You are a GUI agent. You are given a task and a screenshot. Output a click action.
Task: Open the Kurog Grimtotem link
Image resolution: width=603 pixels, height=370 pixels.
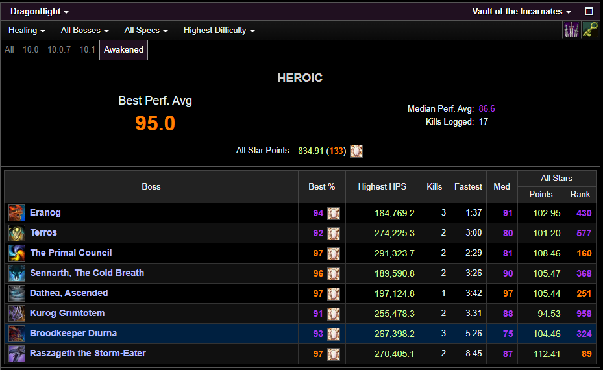[68, 313]
